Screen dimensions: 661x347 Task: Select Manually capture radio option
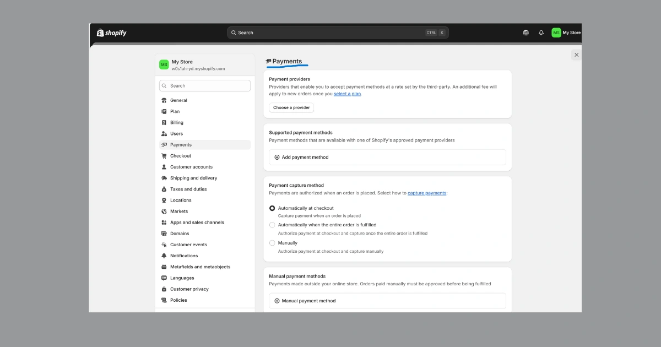coord(272,243)
